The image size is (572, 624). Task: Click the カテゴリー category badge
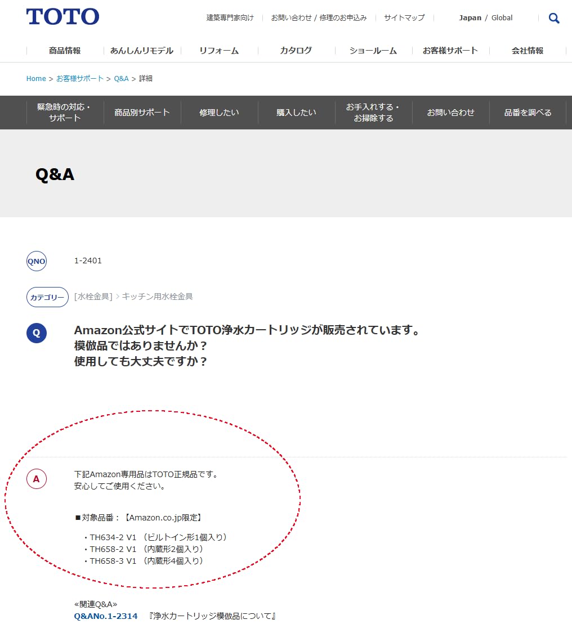[x=47, y=297]
